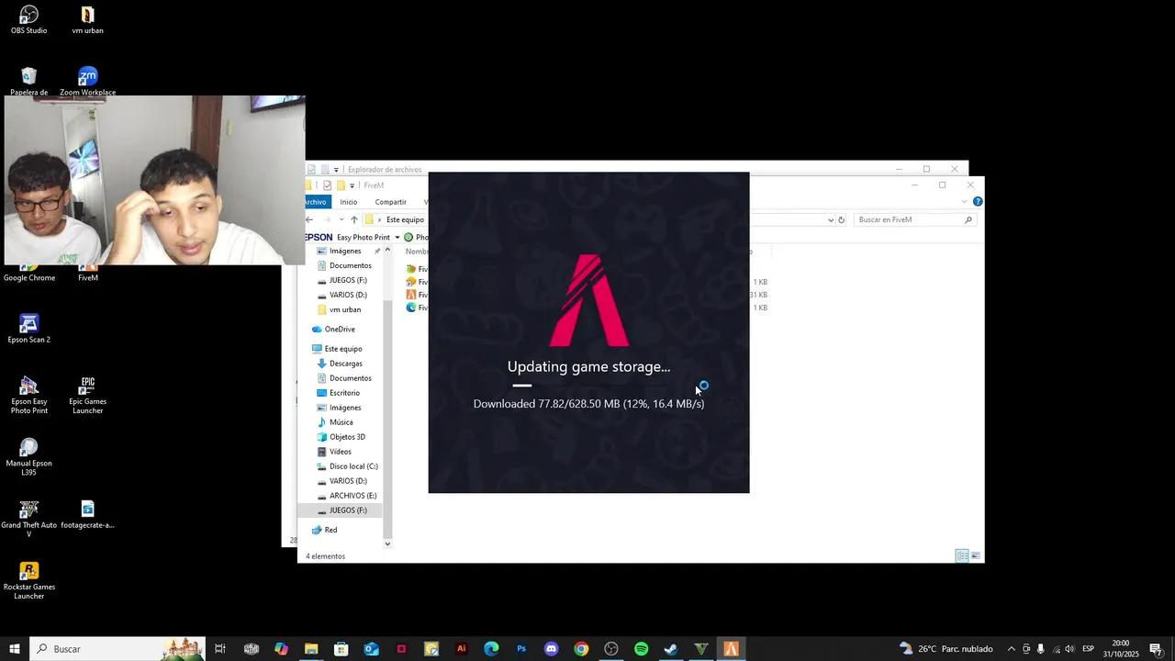1175x661 pixels.
Task: Open Discord from the taskbar
Action: point(551,649)
